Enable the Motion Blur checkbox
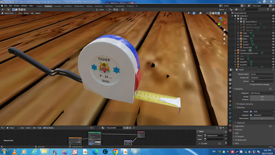This screenshot has width=275, height=155. 236,140
